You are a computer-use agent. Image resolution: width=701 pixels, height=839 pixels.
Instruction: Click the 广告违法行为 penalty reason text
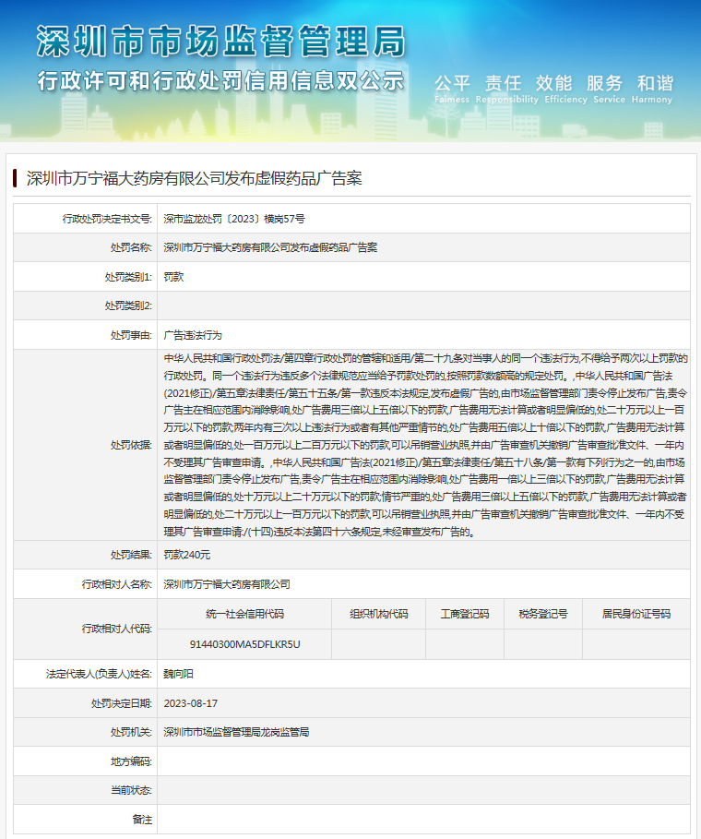[x=193, y=335]
